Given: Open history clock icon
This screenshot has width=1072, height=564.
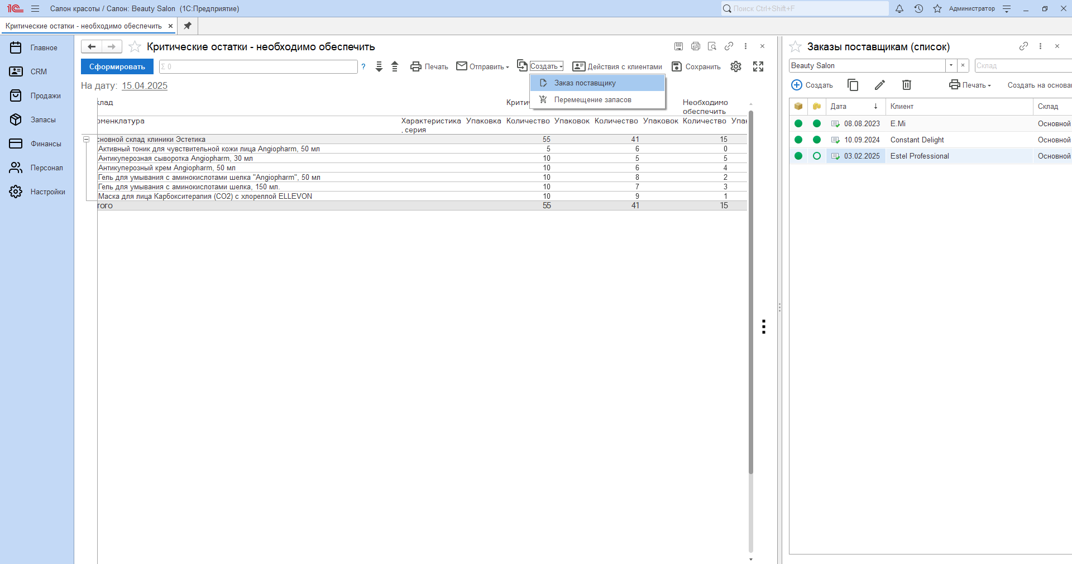Looking at the screenshot, I should click(918, 8).
